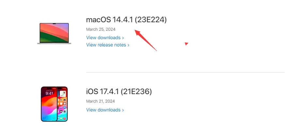Screen dimensions: 286x133
Task: Click chevron after View release notes
Action: pos(128,45)
